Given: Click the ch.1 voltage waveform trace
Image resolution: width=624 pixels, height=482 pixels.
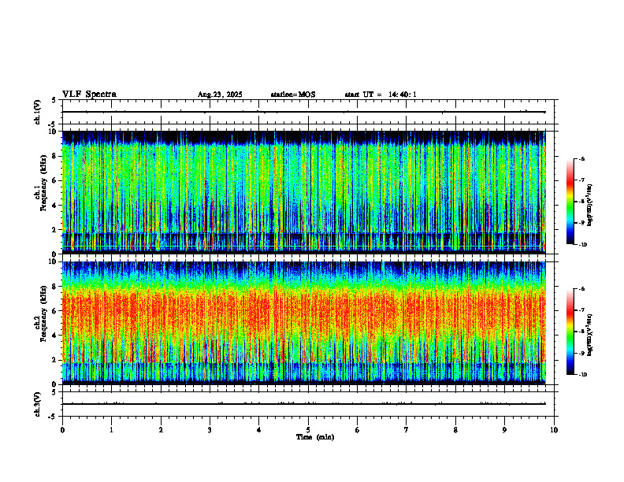Looking at the screenshot, I should pos(303,112).
